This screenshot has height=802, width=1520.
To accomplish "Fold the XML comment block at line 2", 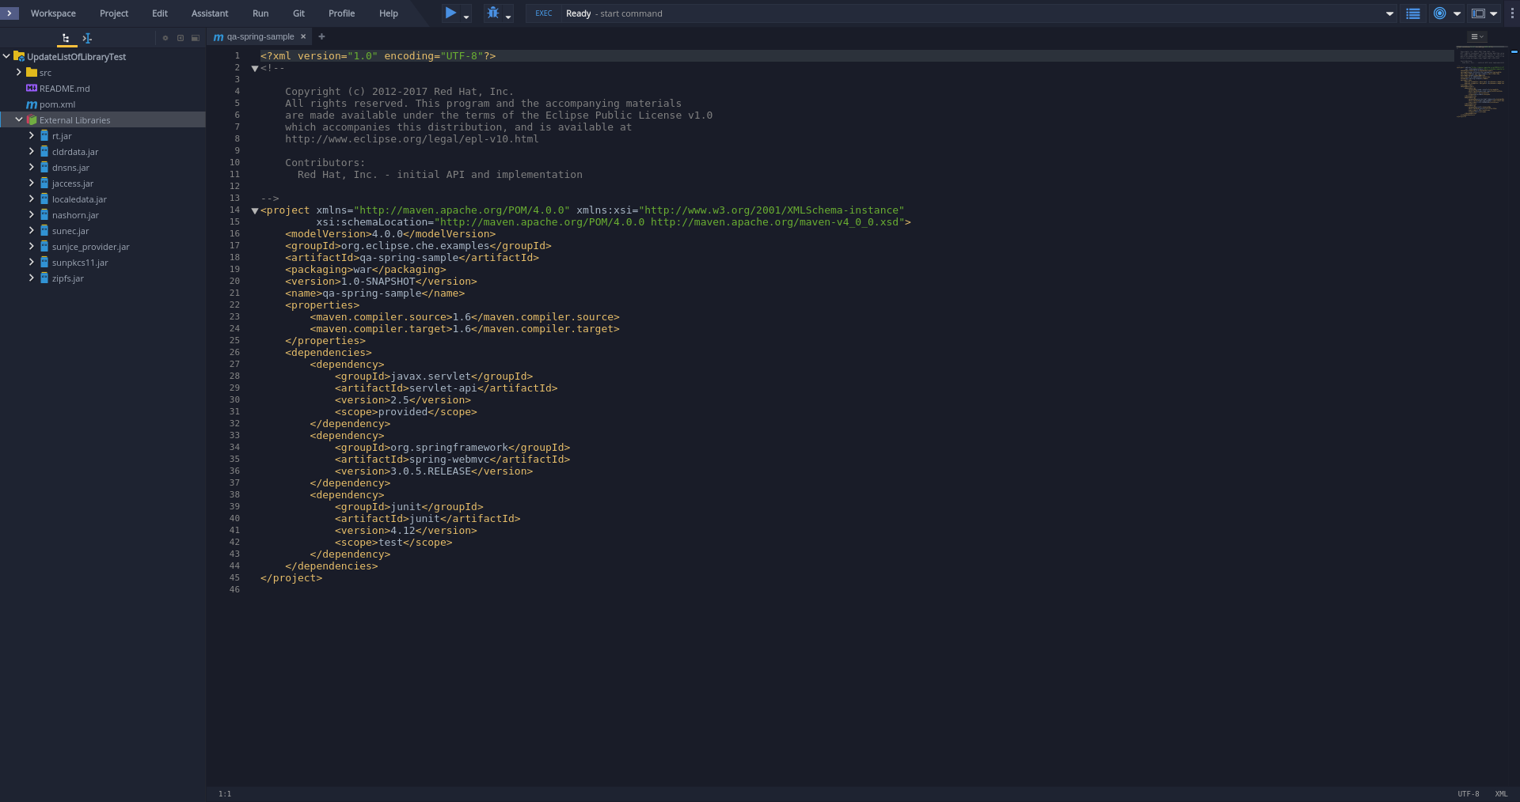I will tap(255, 68).
